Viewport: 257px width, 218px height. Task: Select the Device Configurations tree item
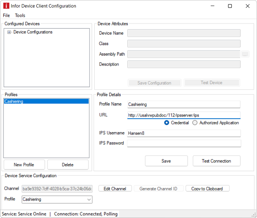[33, 32]
